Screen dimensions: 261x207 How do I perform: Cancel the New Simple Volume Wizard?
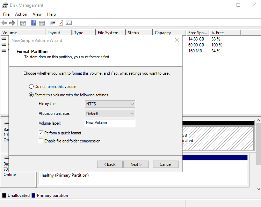166,164
